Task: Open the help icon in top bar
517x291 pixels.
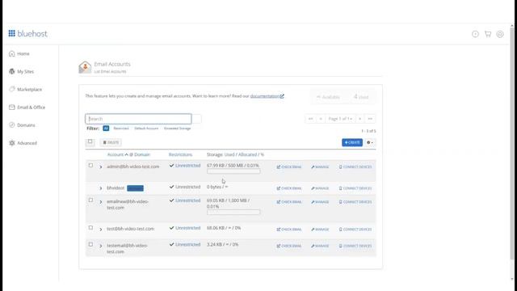Action: (x=475, y=34)
